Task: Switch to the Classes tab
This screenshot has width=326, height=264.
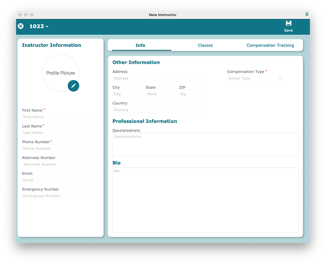Action: click(x=205, y=45)
